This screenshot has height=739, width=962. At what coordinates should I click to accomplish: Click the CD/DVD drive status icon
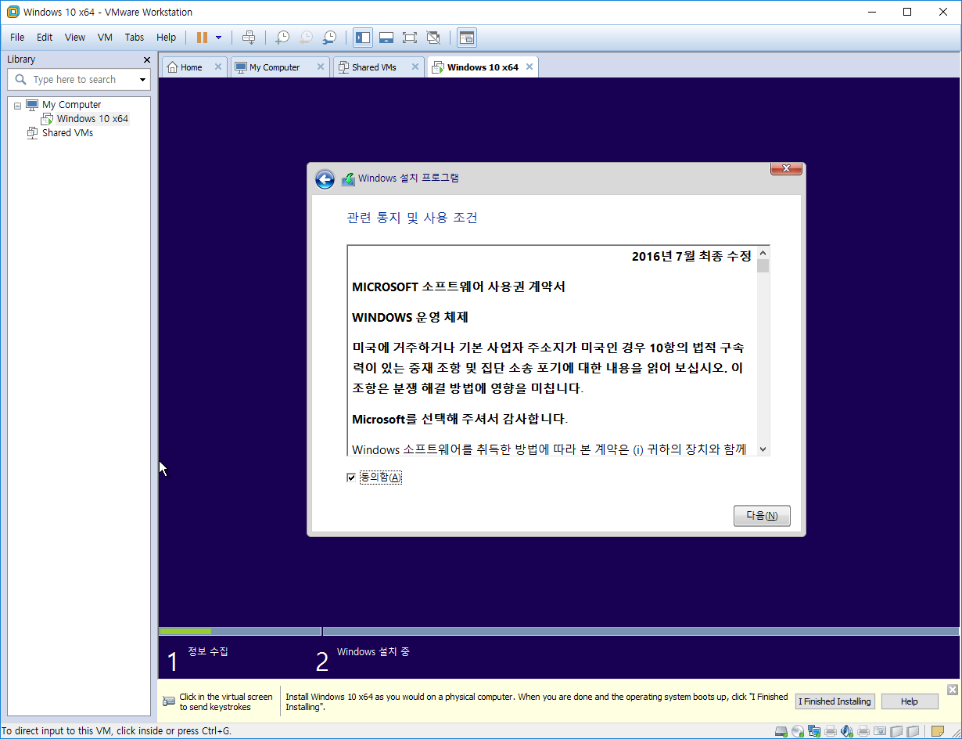coord(798,731)
